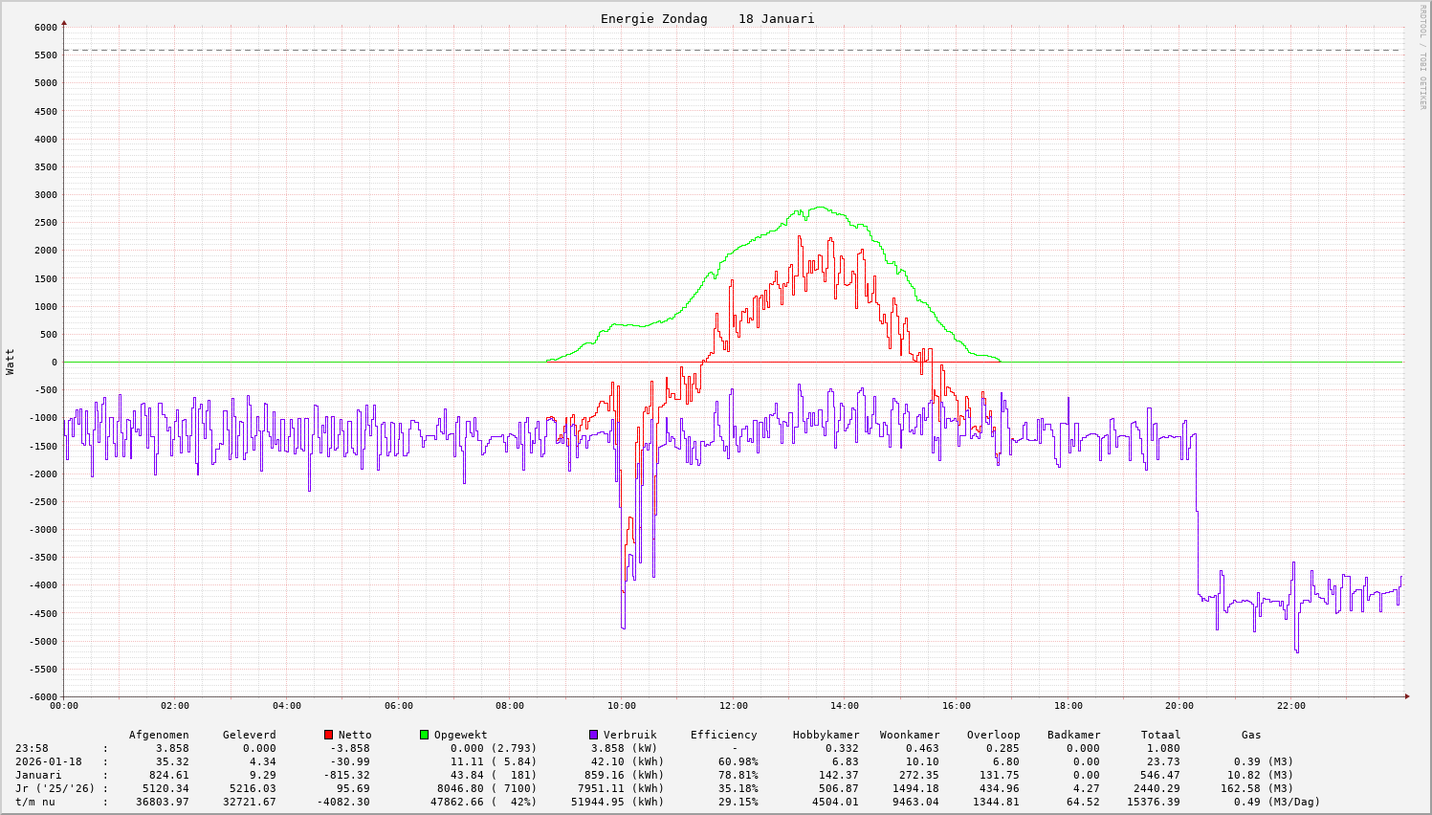Click the arrow atop the y-axis
Viewport: 1432px width, 815px height.
(x=64, y=21)
